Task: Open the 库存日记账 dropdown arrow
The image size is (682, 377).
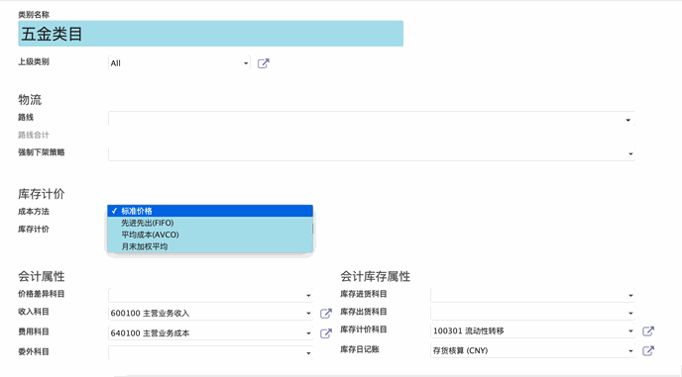Action: 630,350
